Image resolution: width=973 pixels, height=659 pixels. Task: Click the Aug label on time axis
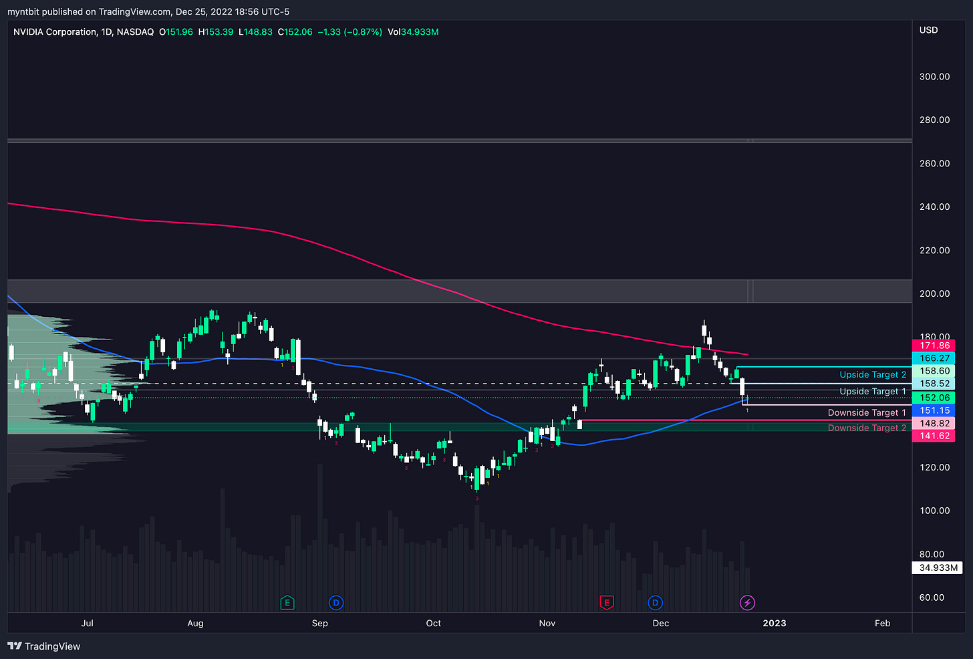pyautogui.click(x=195, y=623)
